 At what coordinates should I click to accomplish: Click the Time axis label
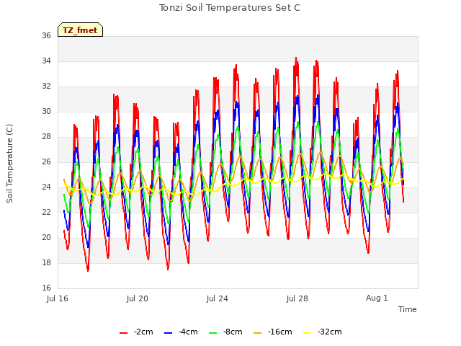(408, 309)
